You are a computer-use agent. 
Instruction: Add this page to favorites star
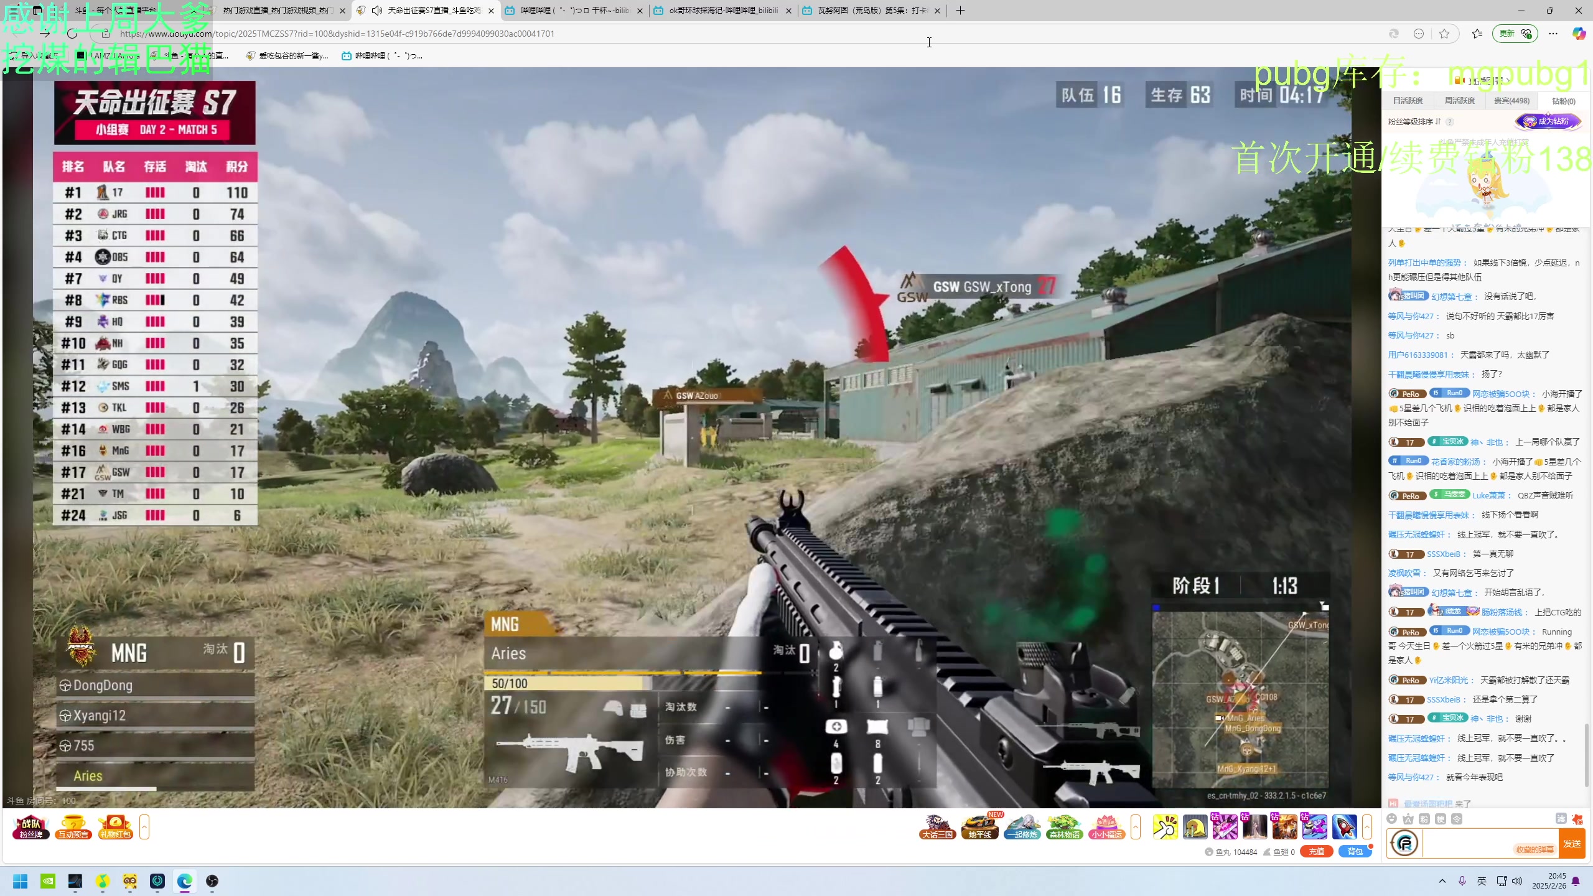pyautogui.click(x=1444, y=34)
